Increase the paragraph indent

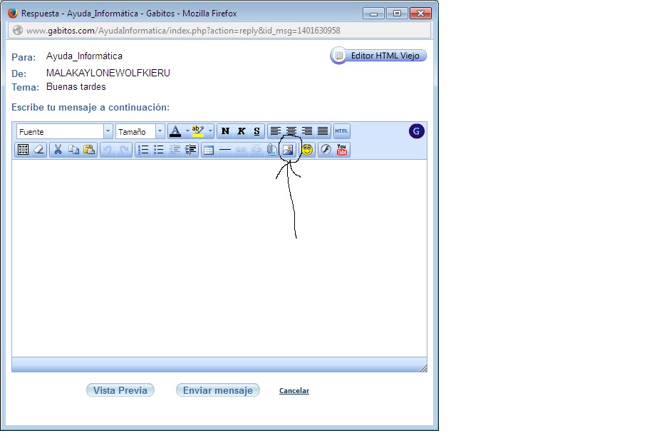click(x=190, y=150)
